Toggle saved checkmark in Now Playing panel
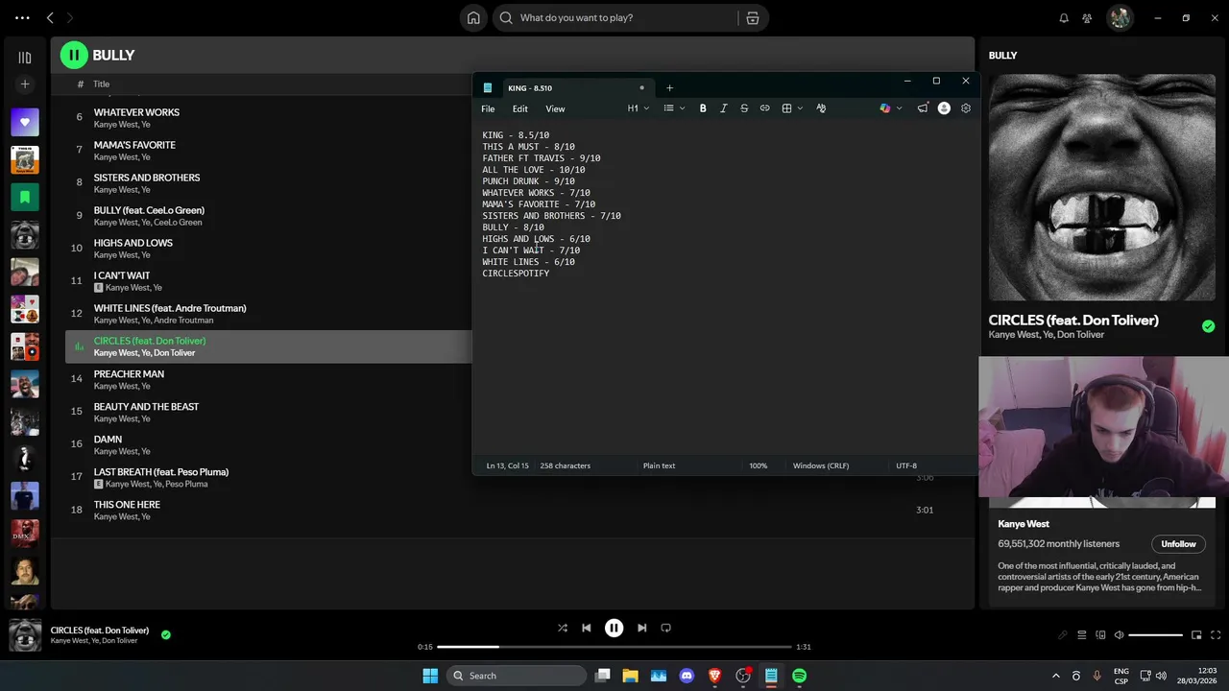Viewport: 1229px width, 691px height. [1208, 326]
